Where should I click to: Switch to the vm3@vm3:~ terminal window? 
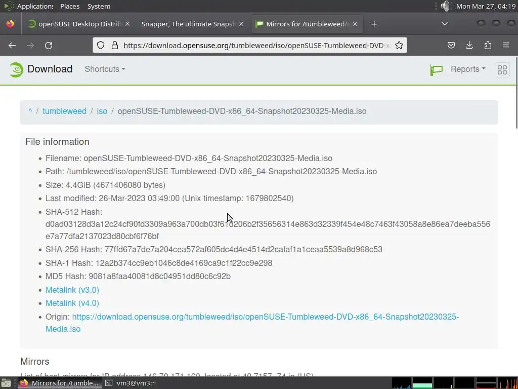[131, 383]
